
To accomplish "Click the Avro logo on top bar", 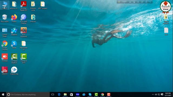I will coord(119,2).
